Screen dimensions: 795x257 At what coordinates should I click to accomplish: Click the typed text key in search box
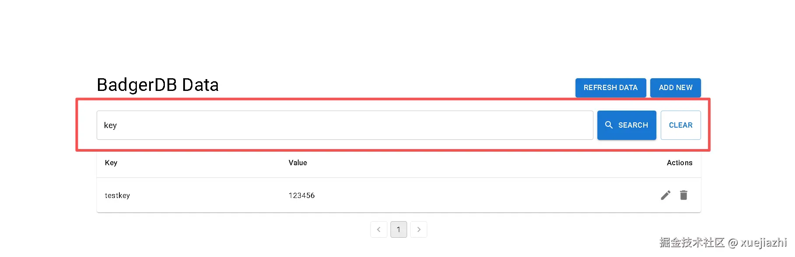(110, 125)
